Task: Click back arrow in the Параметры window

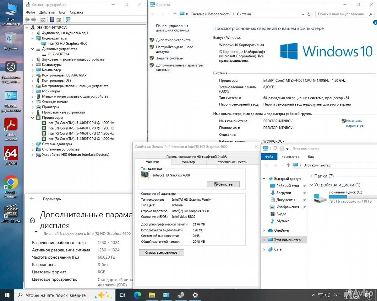Action: tap(32, 199)
